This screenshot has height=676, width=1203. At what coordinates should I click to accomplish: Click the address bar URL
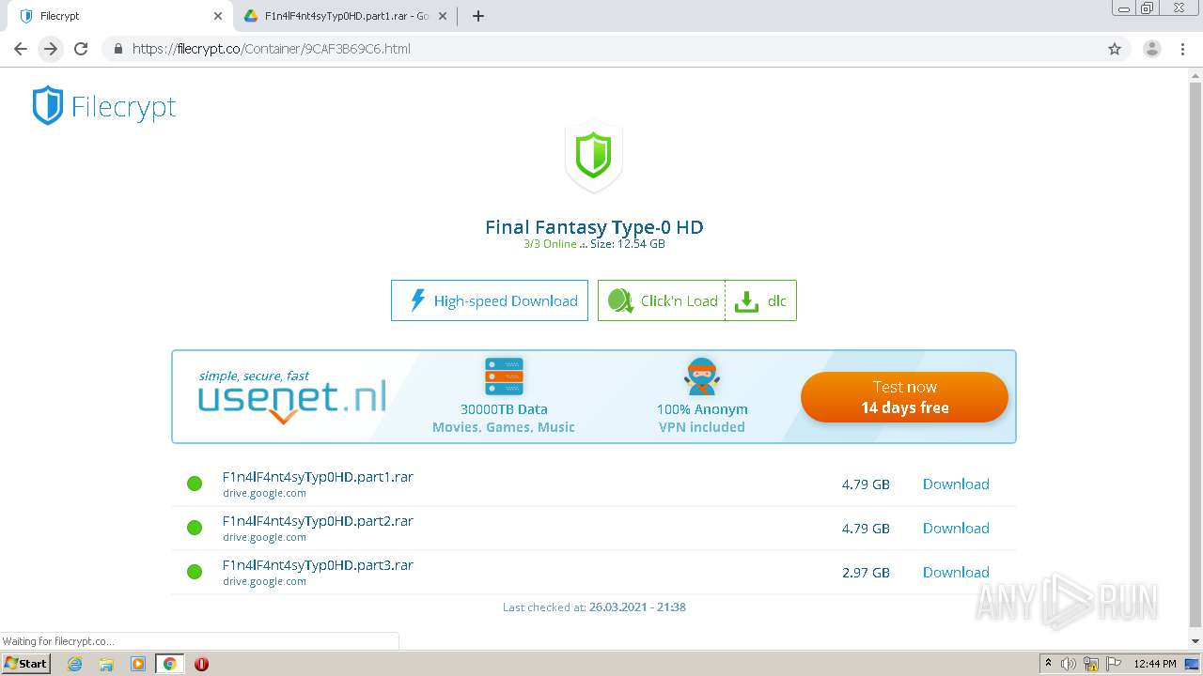click(x=271, y=49)
